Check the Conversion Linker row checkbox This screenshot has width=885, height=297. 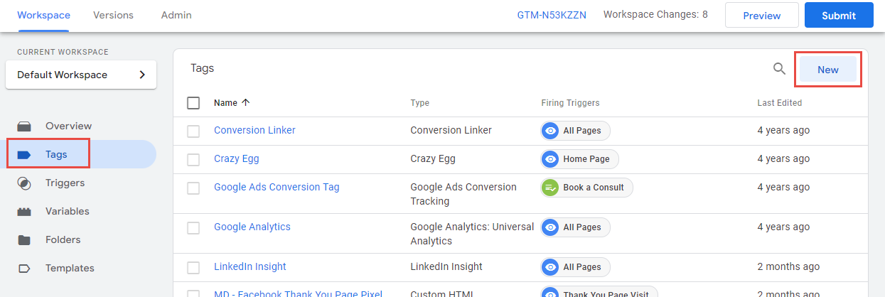[x=193, y=131]
